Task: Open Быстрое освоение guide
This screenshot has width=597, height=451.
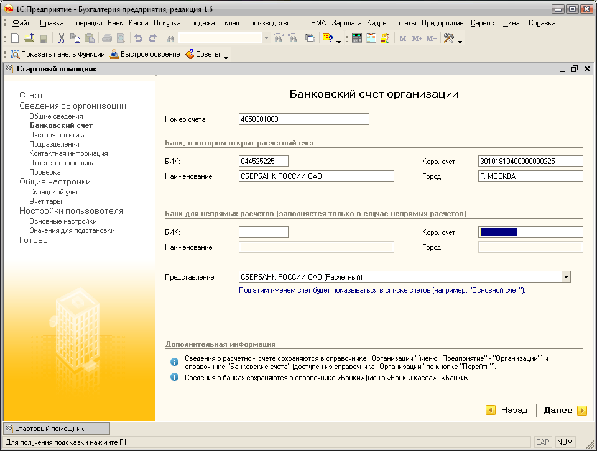Action: (145, 54)
